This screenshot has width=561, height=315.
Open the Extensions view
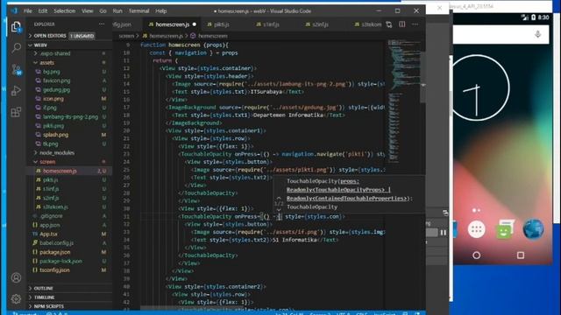point(16,112)
